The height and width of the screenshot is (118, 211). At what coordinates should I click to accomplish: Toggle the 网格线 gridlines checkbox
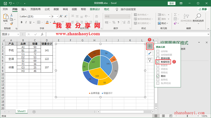click(x=158, y=73)
